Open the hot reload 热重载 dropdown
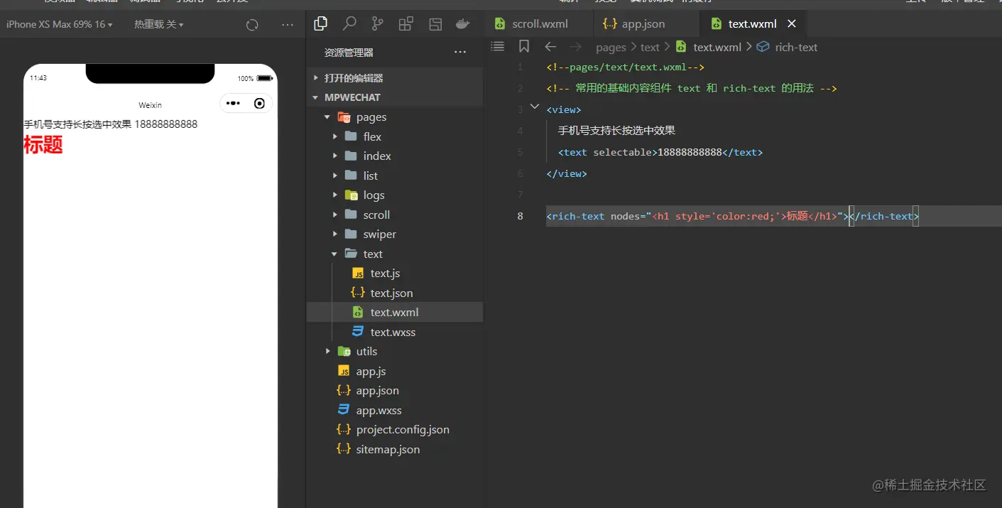Image resolution: width=1002 pixels, height=508 pixels. click(159, 24)
